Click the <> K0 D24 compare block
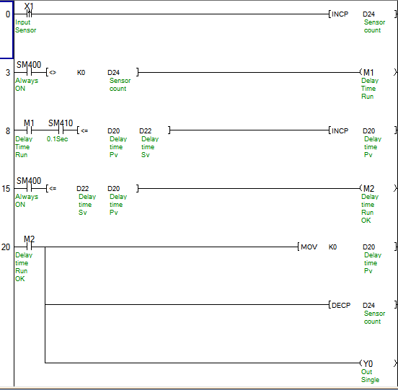The image size is (398, 390). 92,73
